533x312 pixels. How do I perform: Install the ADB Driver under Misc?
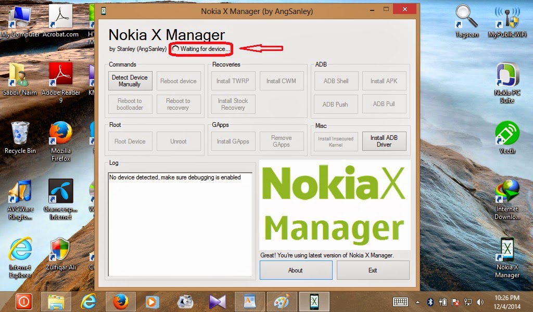pos(384,141)
